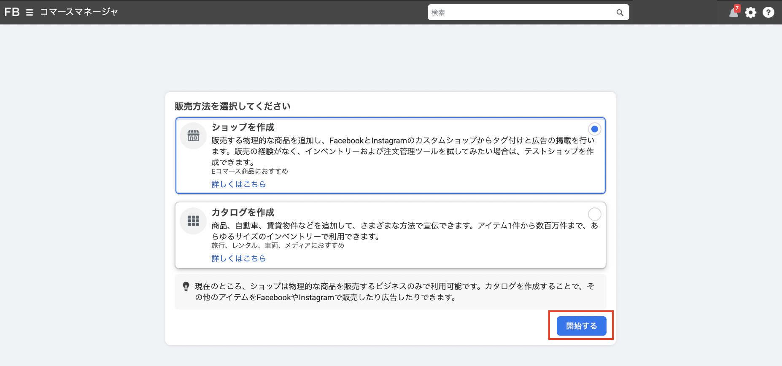Viewport: 782px width, 366px height.
Task: Click the lightbulb tip icon
Action: click(186, 287)
